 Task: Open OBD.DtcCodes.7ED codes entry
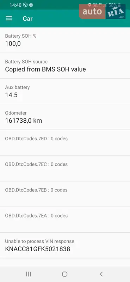click(x=65, y=143)
